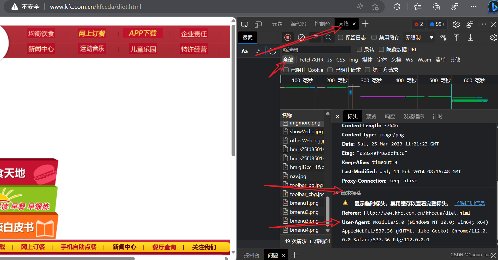Viewport: 498px width, 260px height.
Task: Open the throttling dropdown 无限制
Action: click(x=419, y=38)
